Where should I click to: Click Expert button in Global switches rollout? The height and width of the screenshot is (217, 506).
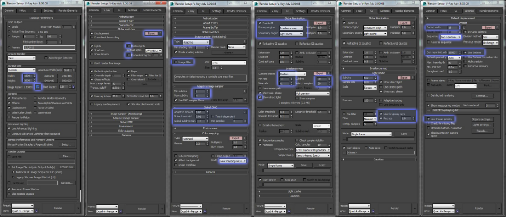(x=151, y=33)
